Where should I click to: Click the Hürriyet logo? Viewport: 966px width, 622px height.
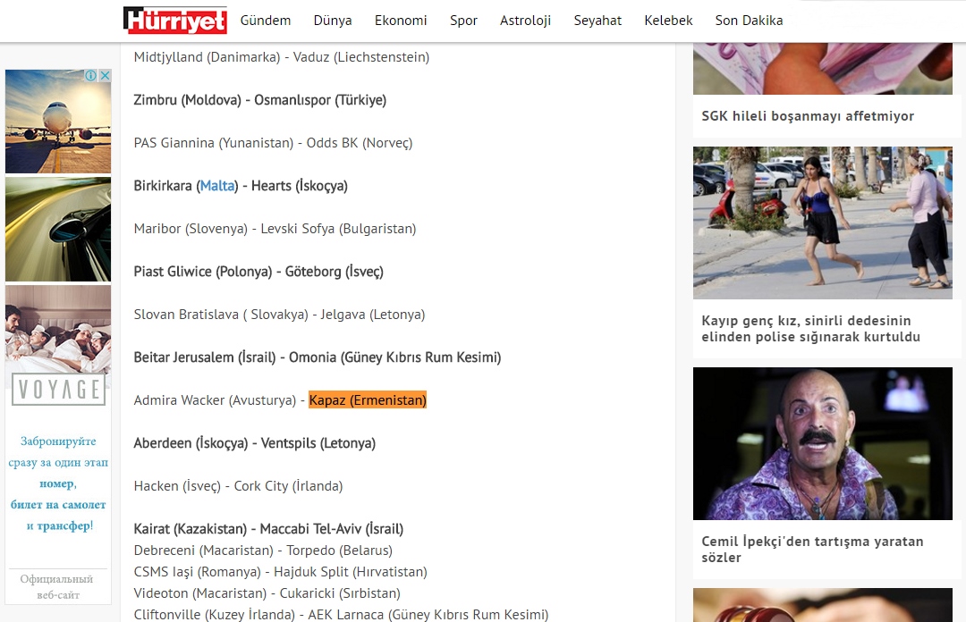175,20
